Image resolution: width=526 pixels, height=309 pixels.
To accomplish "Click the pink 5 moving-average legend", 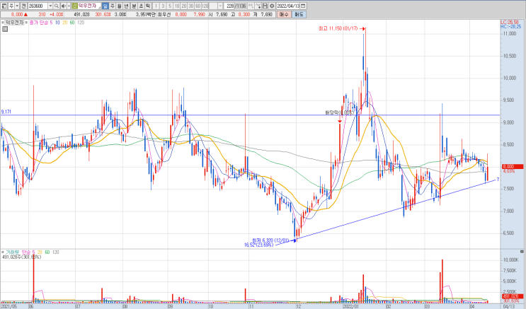I will coord(51,23).
